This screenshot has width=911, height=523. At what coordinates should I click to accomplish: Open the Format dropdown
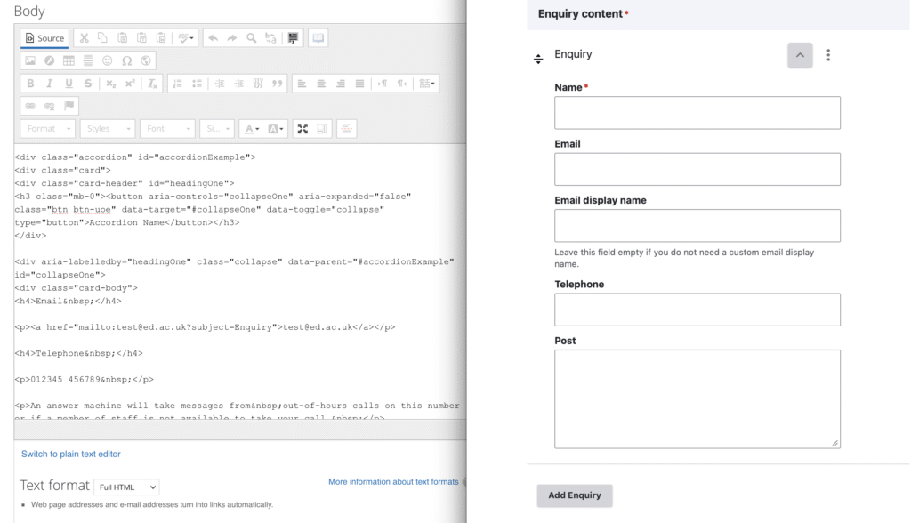tap(46, 128)
